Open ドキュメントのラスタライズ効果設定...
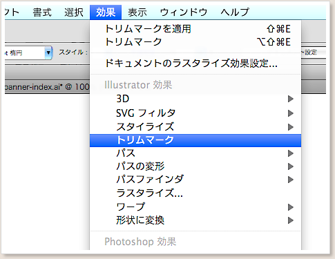335x259 pixels. click(195, 64)
